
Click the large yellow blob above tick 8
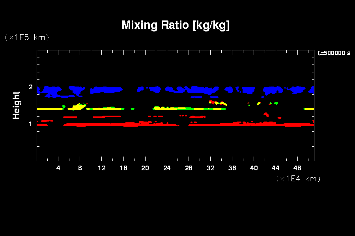78,107
